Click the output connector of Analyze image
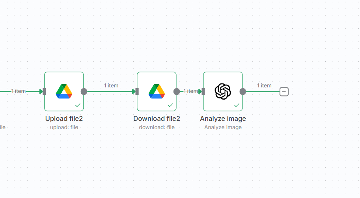Image resolution: width=360 pixels, height=198 pixels. (242, 91)
